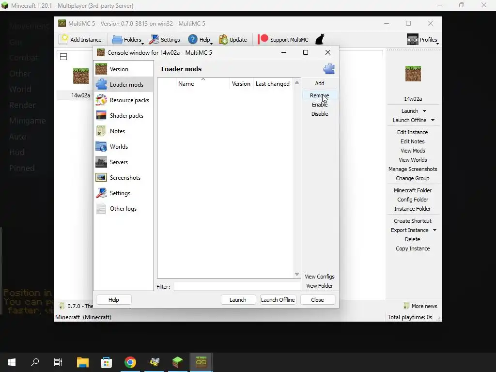Sort mods list by Name column
Screen dimensions: 496x372
pyautogui.click(x=203, y=83)
